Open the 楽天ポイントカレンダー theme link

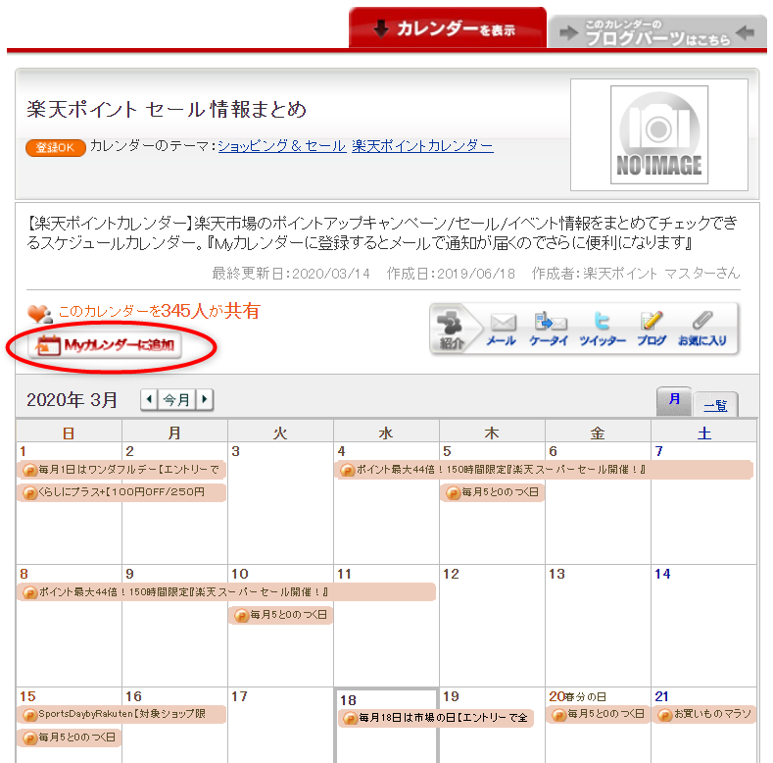(422, 146)
